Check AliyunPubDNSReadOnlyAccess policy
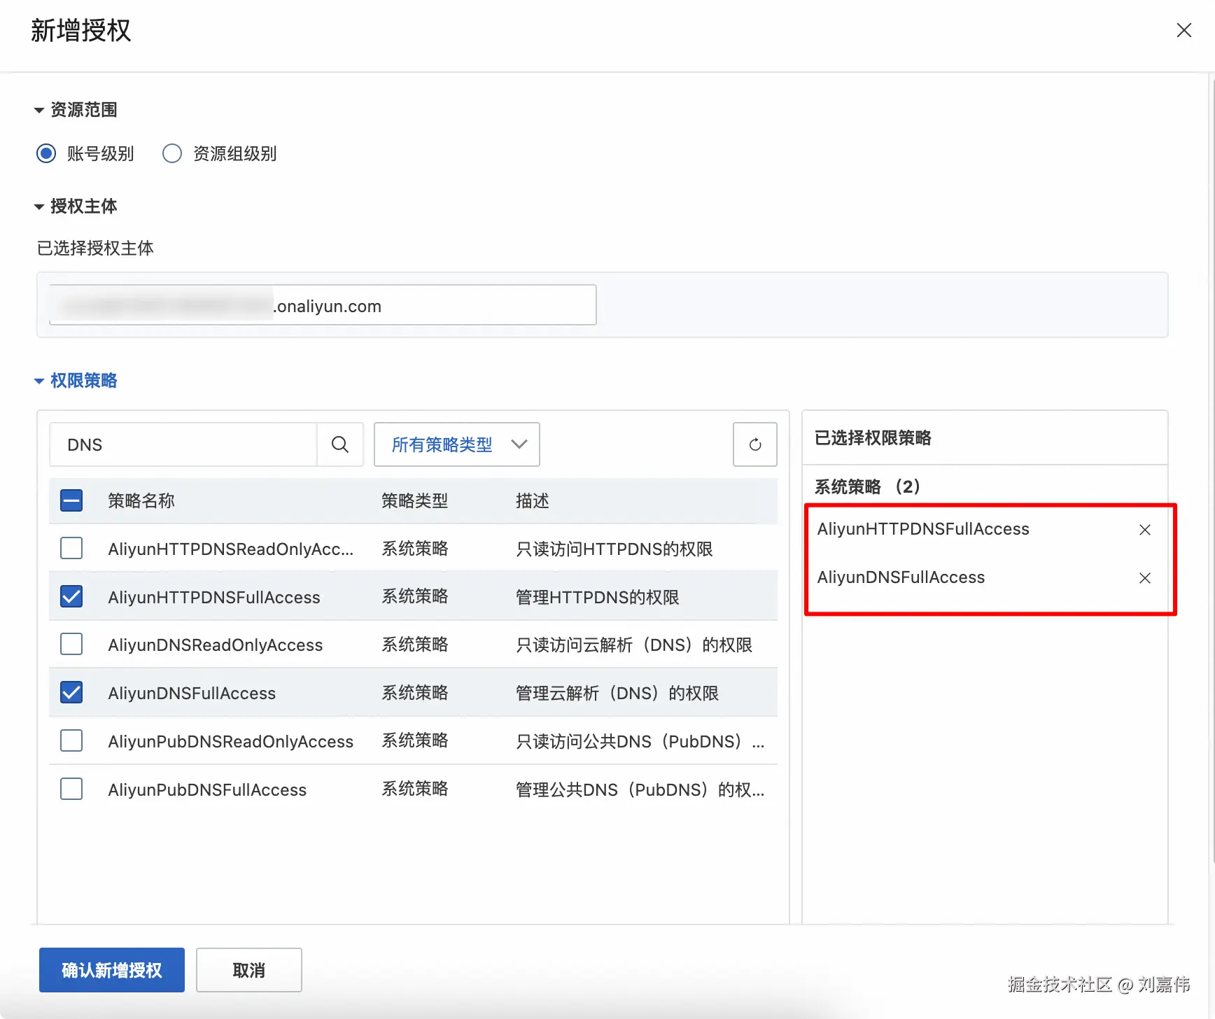Image resolution: width=1215 pixels, height=1019 pixels. point(71,740)
